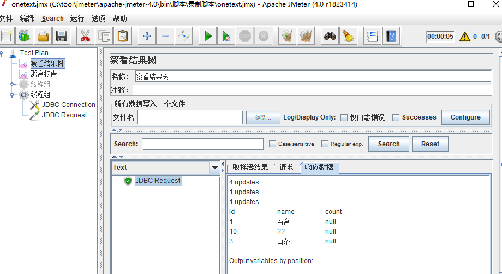The width and height of the screenshot is (502, 274).
Task: Click the yellow warning triangle icon
Action: point(464,37)
